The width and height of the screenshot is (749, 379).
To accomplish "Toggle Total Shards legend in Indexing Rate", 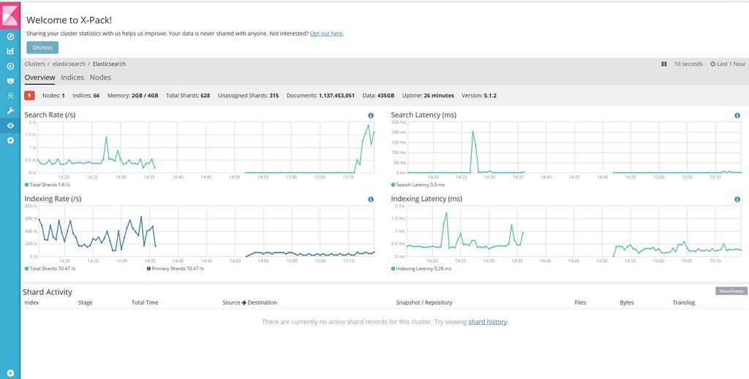I will coord(50,269).
